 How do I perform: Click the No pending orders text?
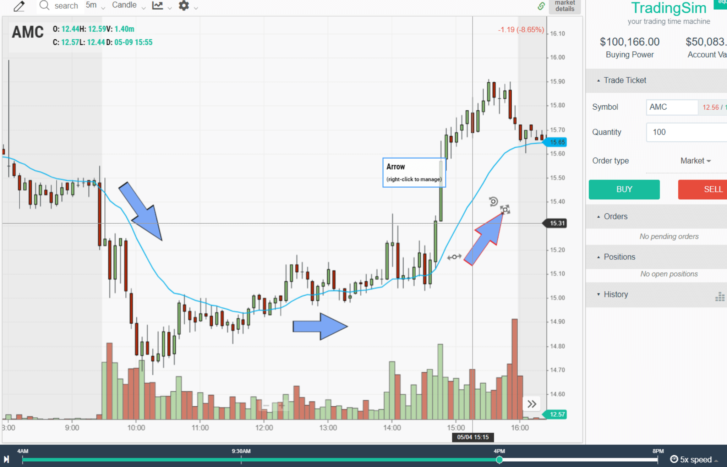point(669,237)
